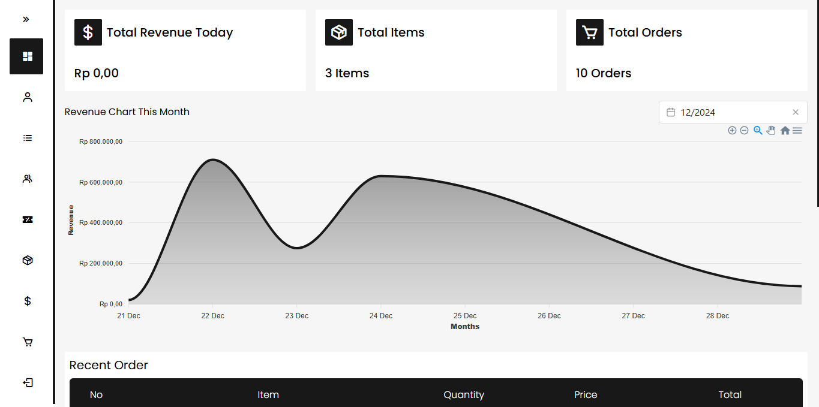Open the shopping cart sidebar icon
The width and height of the screenshot is (819, 407).
click(27, 342)
